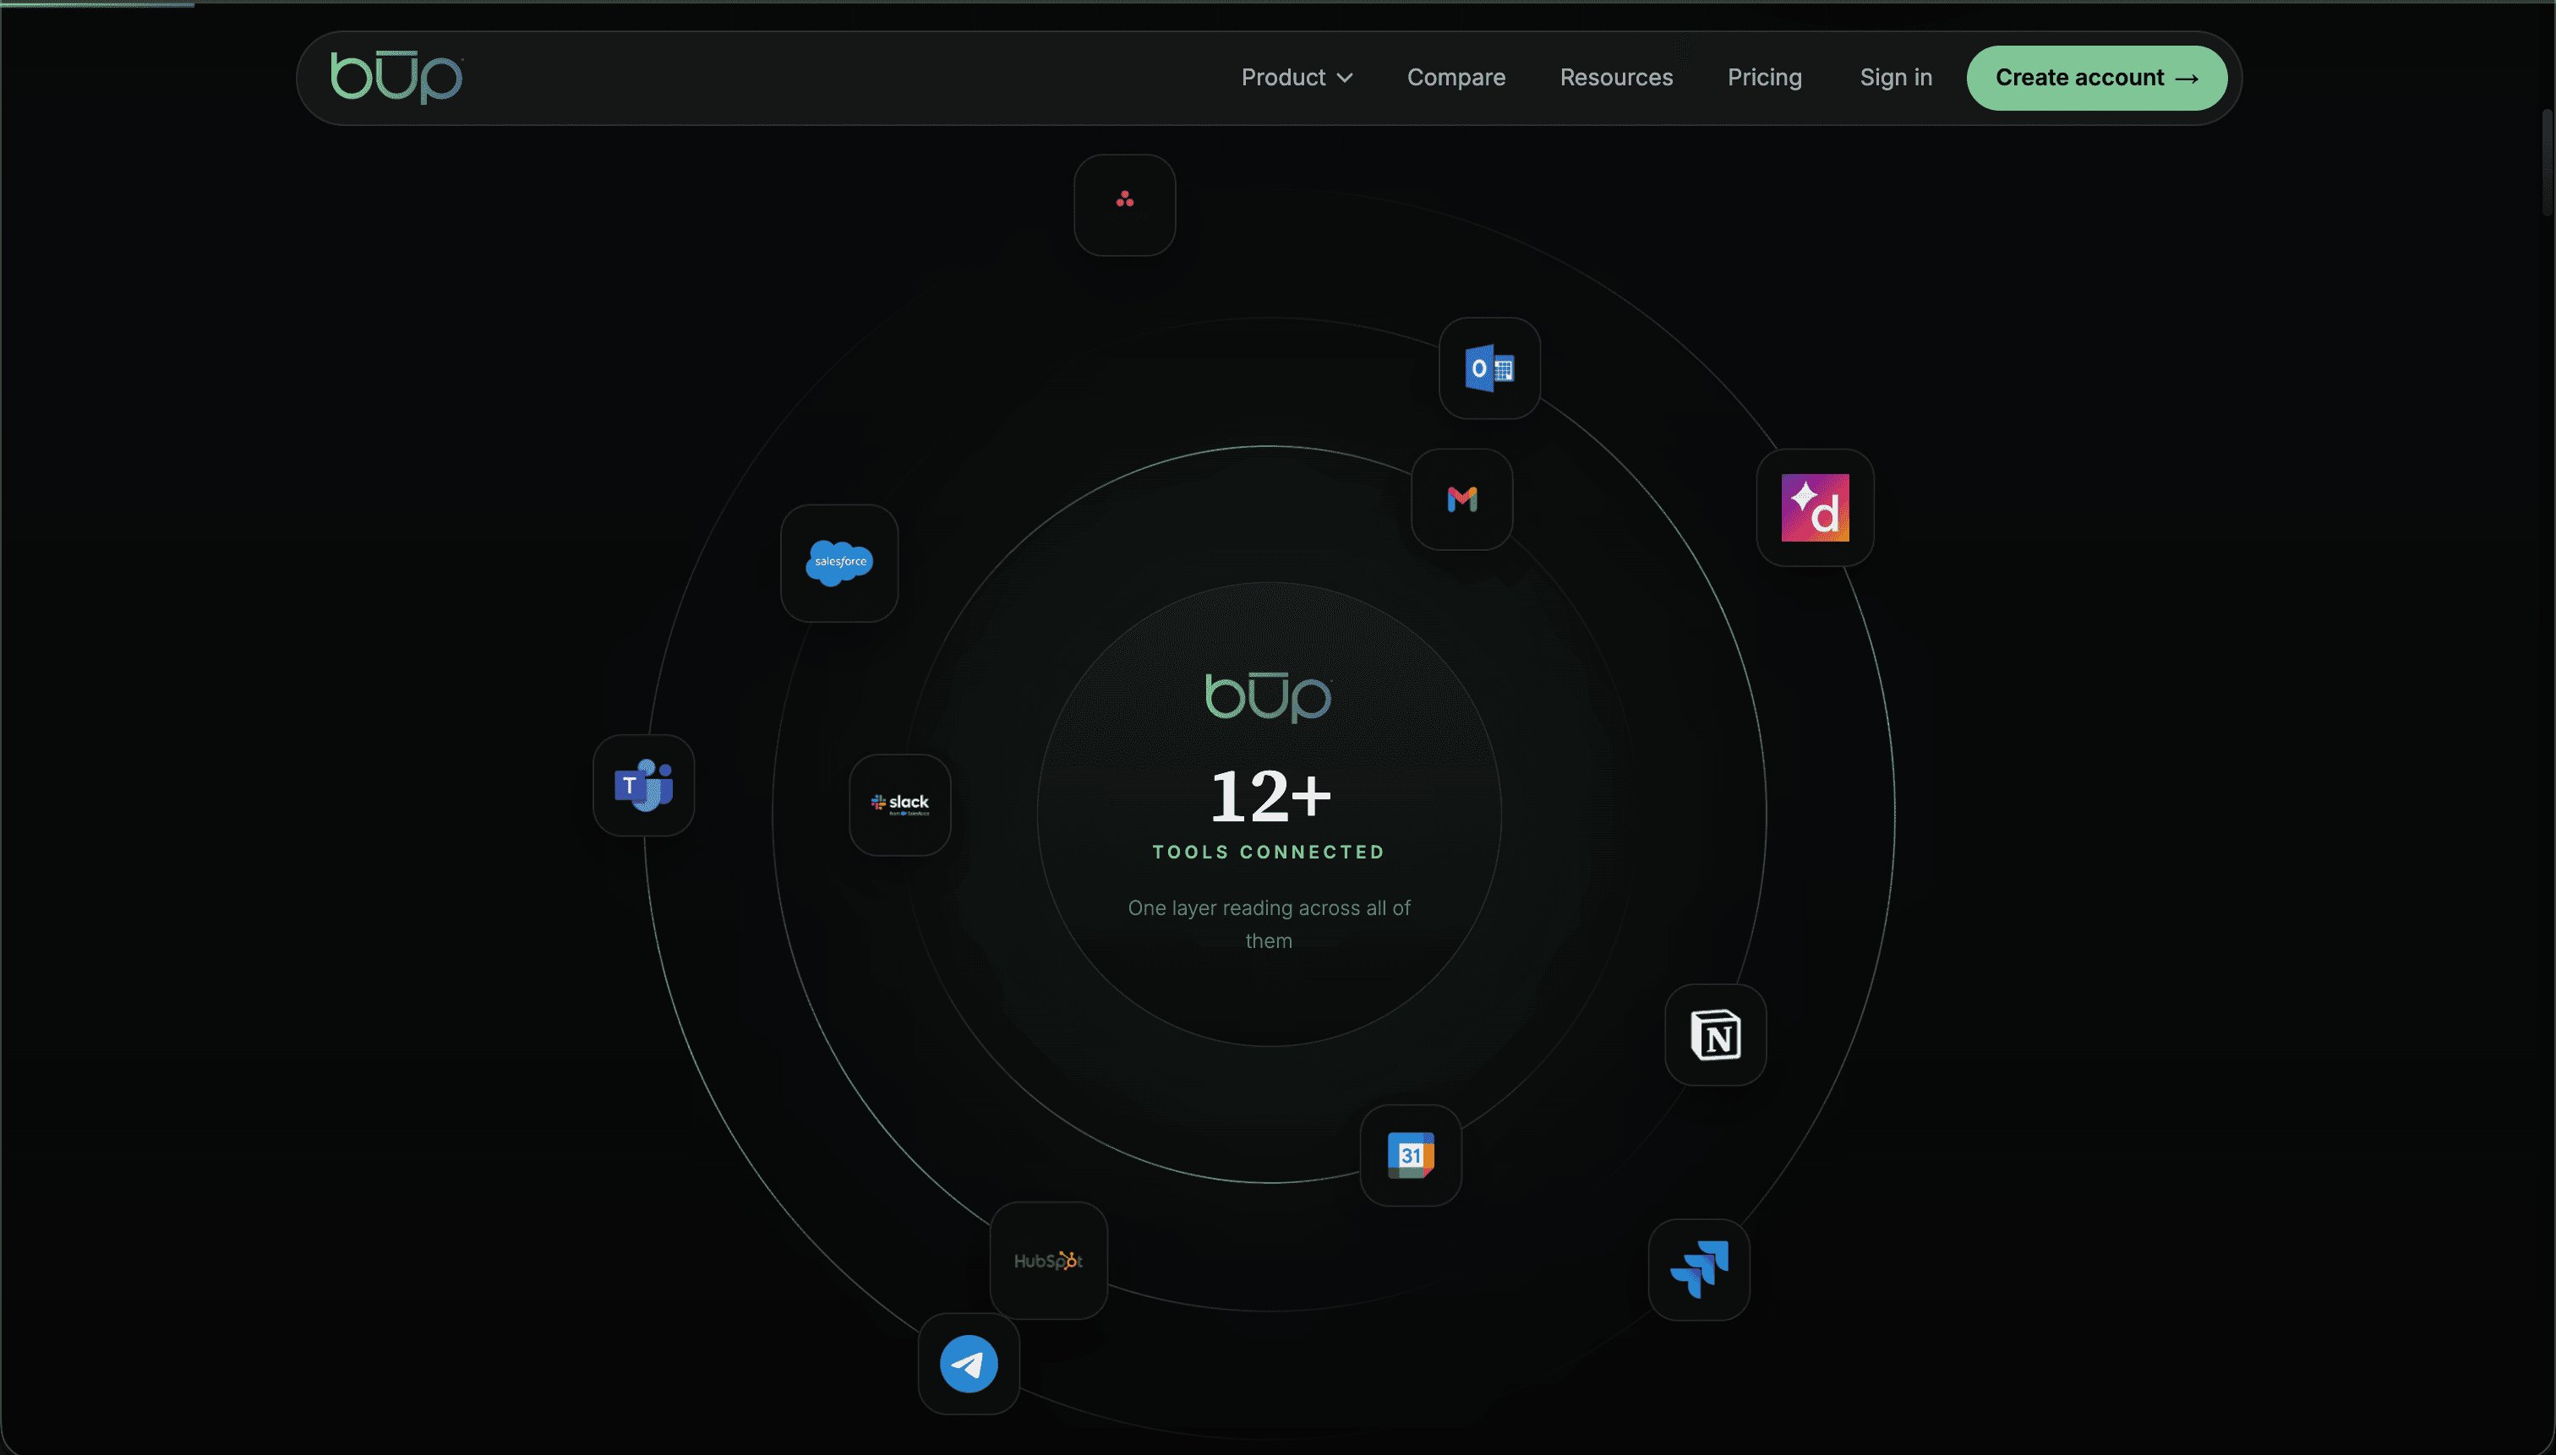Viewport: 2556px width, 1455px height.
Task: Select the Microsoft Teams icon
Action: pos(642,786)
